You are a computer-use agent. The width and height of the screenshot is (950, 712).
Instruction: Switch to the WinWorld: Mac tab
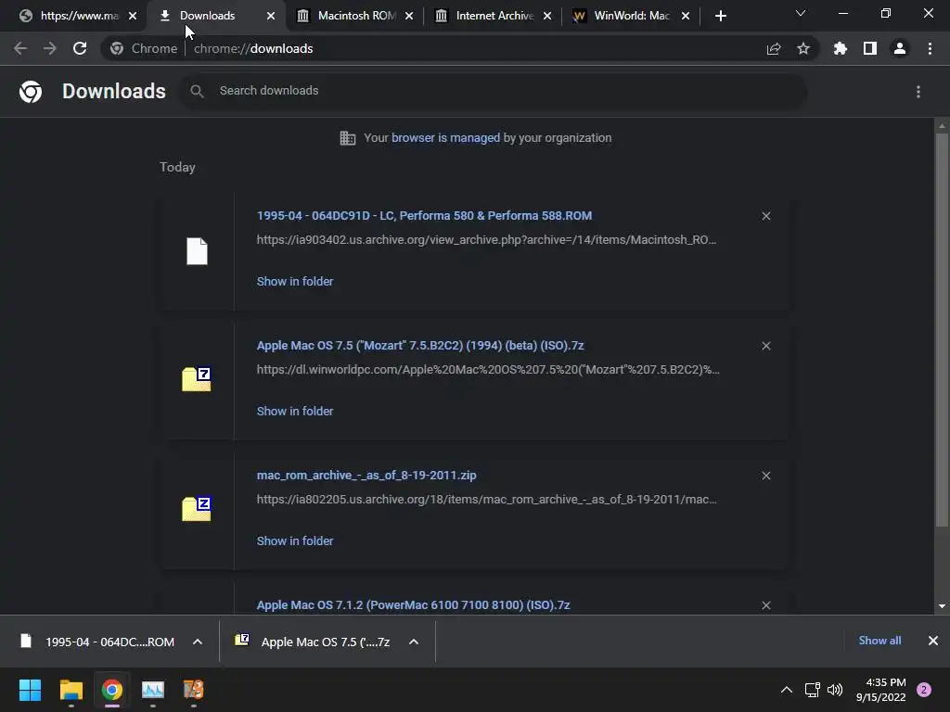point(630,16)
